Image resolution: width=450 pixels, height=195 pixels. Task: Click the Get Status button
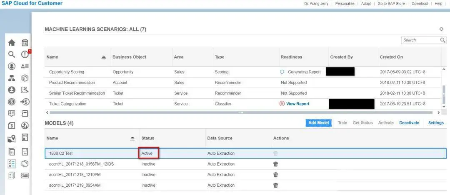363,123
